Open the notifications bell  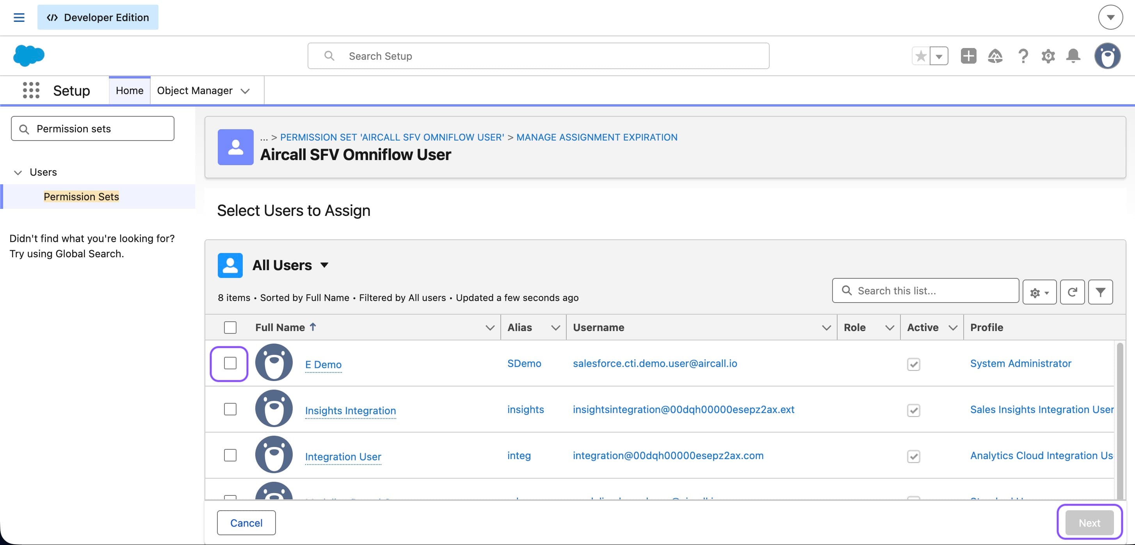tap(1073, 56)
